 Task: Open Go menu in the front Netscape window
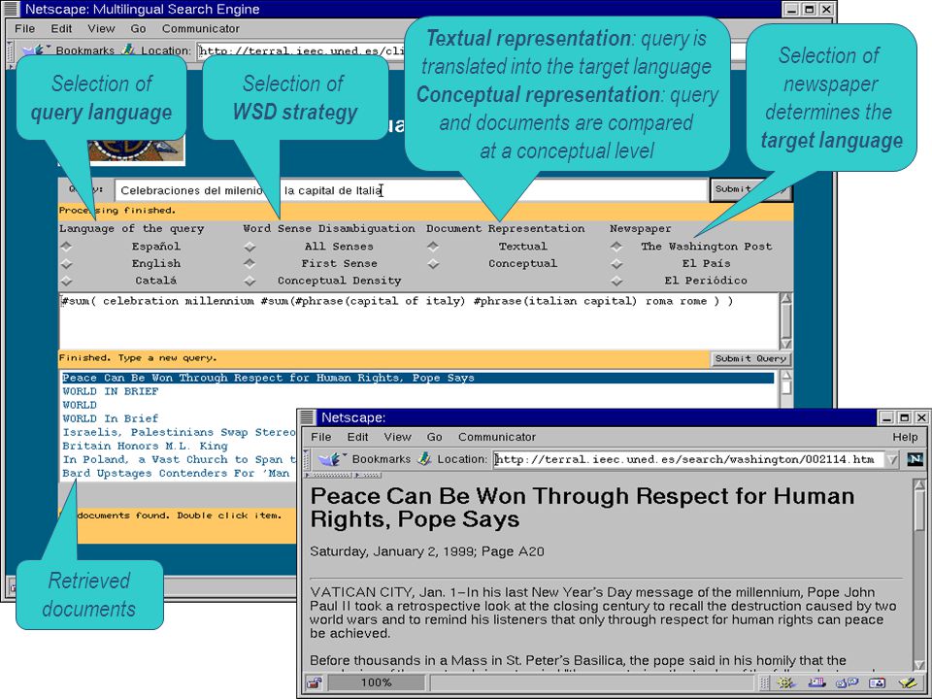click(x=435, y=437)
